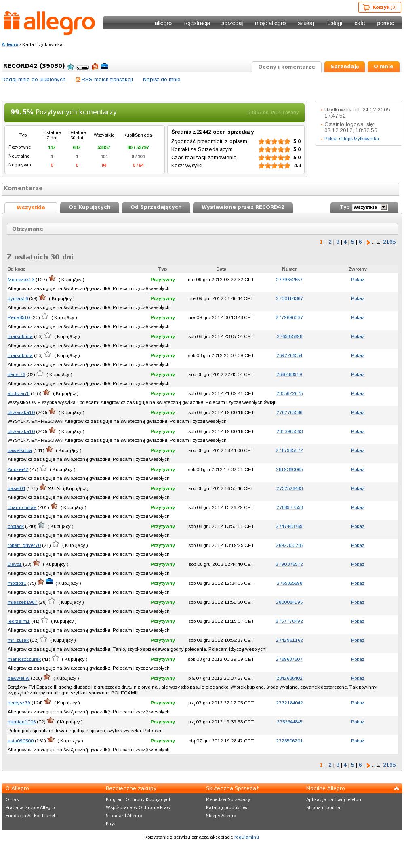Click the allegro logo
The width and height of the screenshot is (404, 845).
[x=49, y=23]
